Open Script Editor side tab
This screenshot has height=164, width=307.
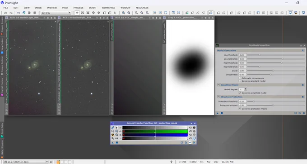click(x=2, y=130)
